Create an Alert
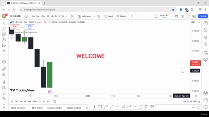This screenshot has width=209, height=117. [x=109, y=16]
